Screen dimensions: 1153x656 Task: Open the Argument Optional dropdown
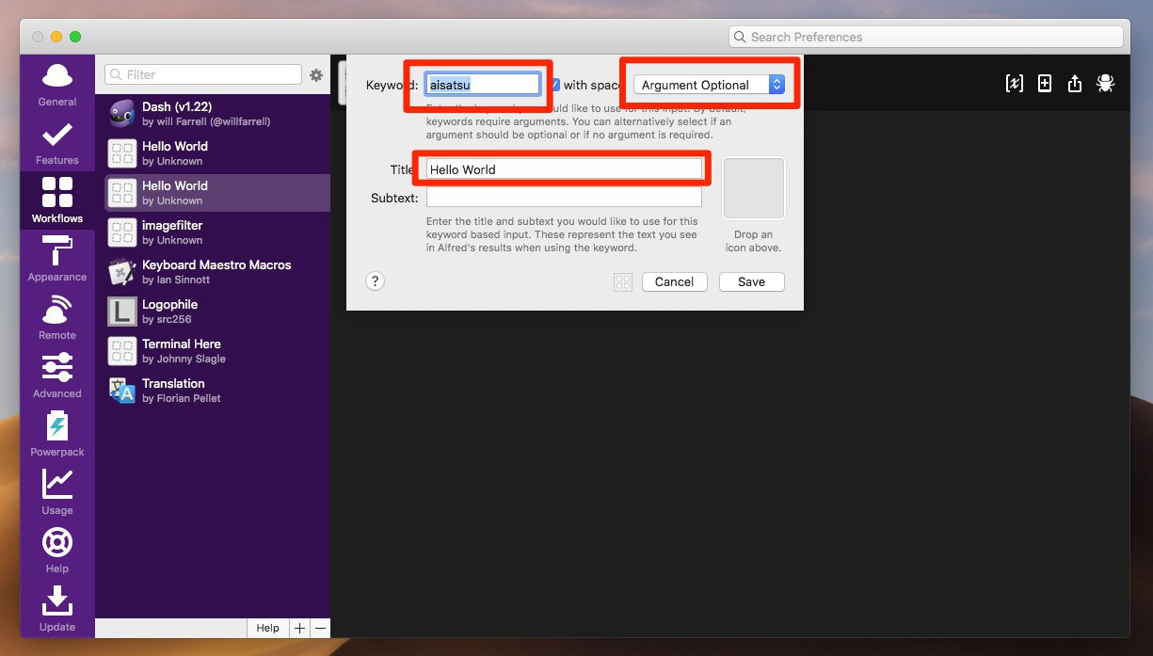710,85
